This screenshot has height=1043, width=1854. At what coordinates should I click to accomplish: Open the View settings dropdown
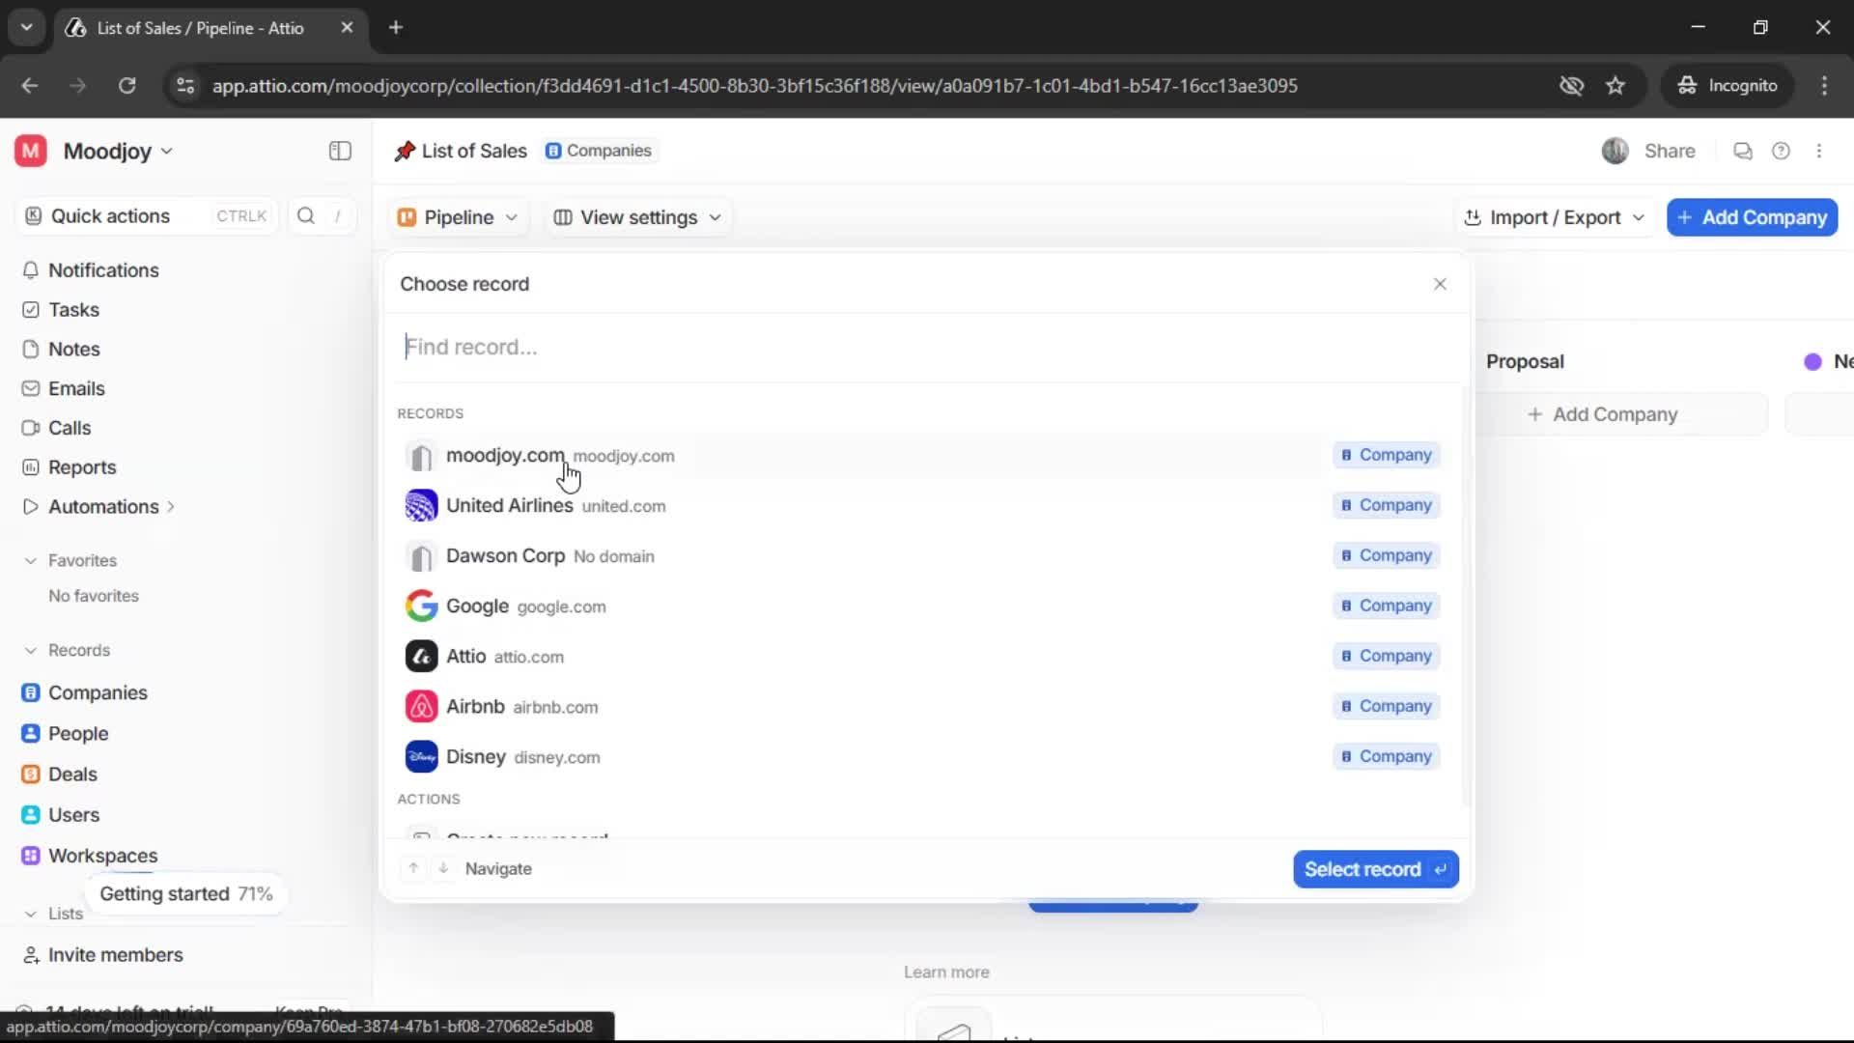tap(637, 217)
